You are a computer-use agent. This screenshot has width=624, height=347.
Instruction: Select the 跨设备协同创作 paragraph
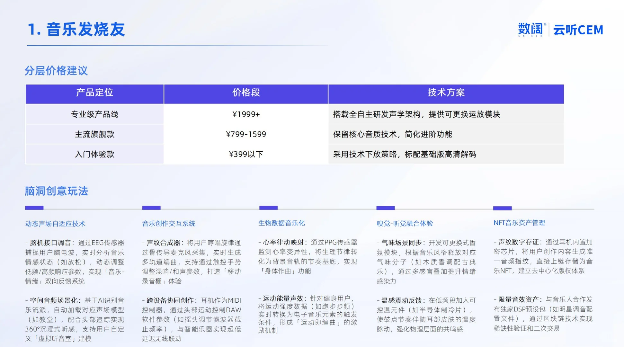coord(192,319)
